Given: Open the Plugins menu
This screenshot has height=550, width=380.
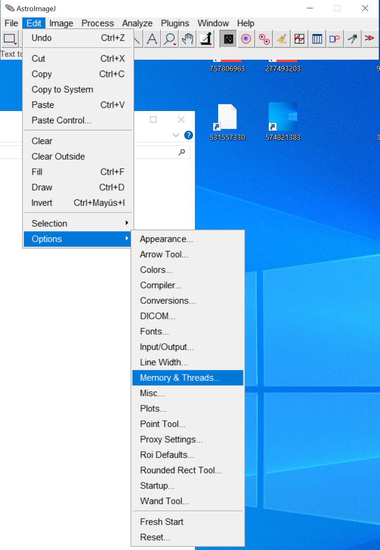Looking at the screenshot, I should tap(175, 23).
